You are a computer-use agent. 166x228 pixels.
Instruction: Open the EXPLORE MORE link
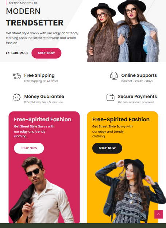17,53
